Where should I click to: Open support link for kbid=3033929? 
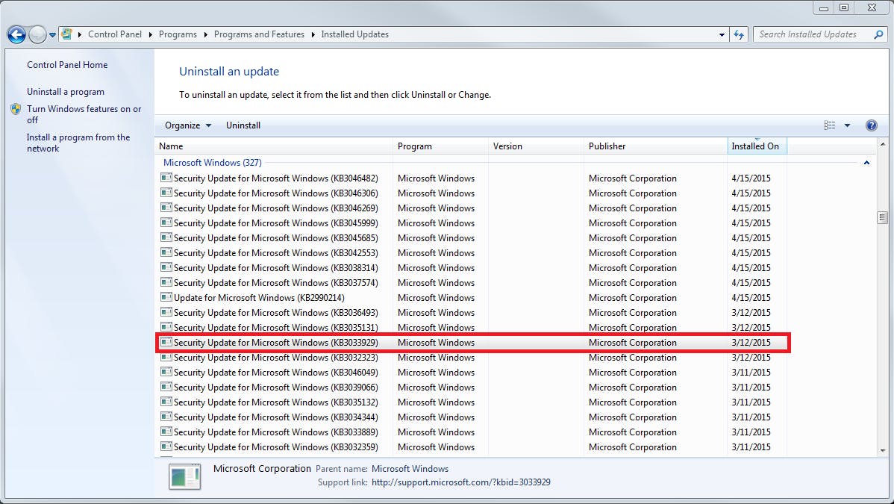(460, 482)
